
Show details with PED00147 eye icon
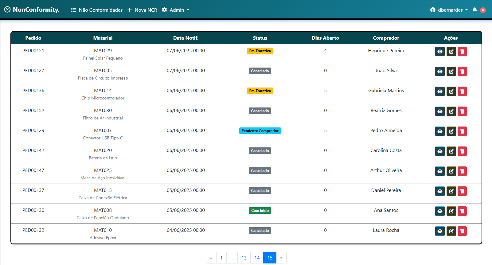(x=440, y=171)
